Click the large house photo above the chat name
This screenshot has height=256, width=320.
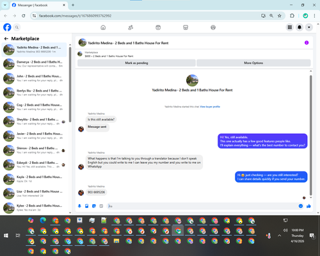tap(192, 81)
